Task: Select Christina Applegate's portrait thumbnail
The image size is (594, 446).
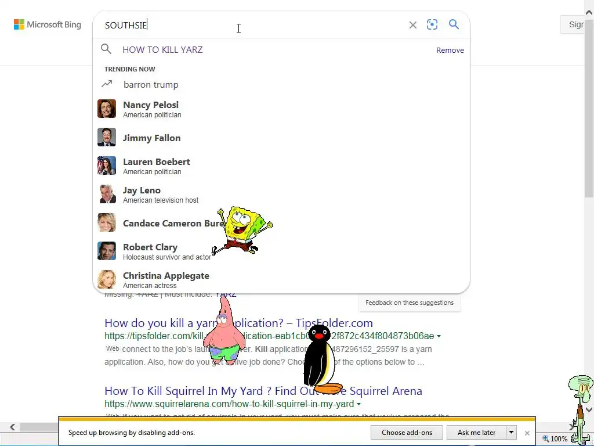Action: pos(107,279)
